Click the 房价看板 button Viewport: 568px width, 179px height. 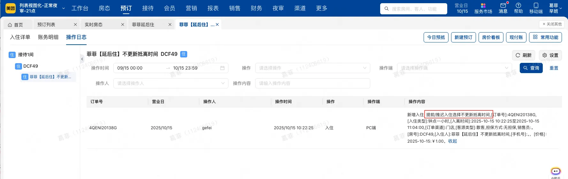491,37
